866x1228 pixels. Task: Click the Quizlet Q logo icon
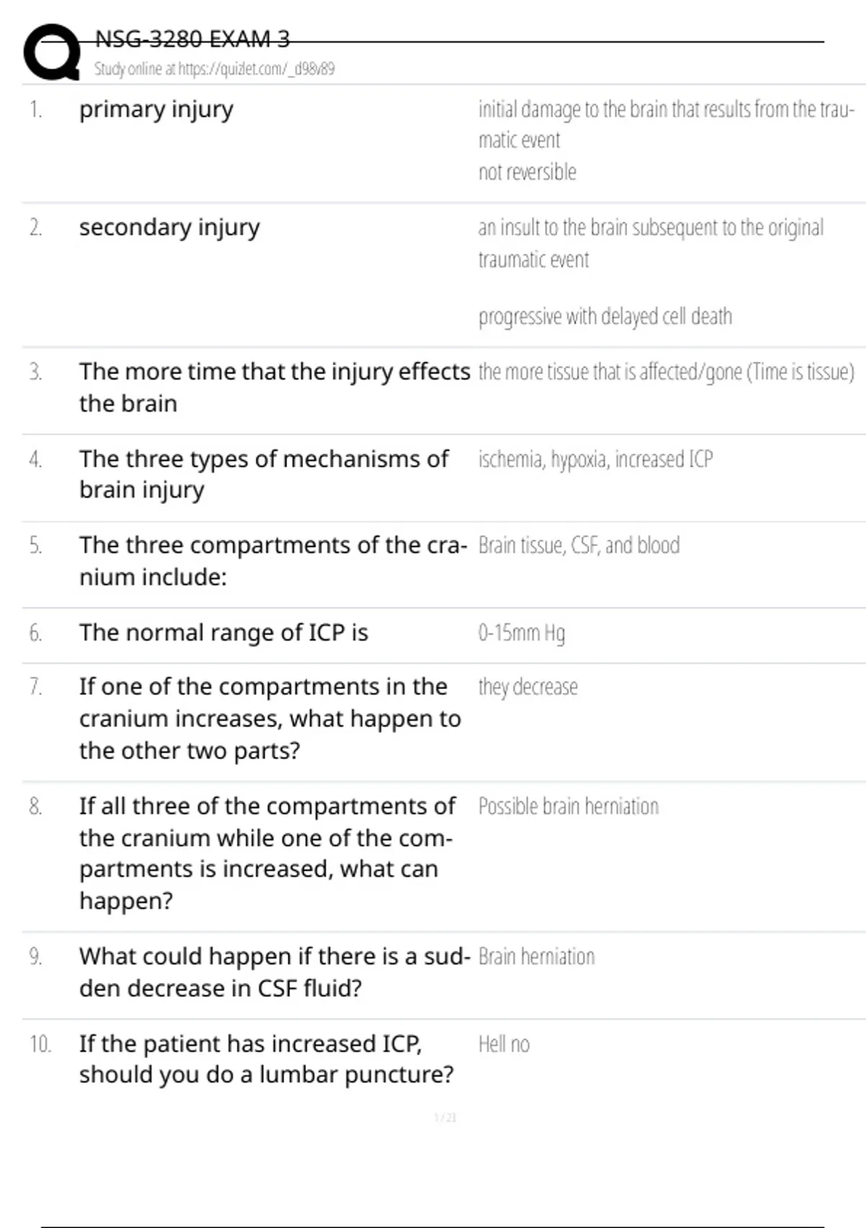(x=52, y=51)
